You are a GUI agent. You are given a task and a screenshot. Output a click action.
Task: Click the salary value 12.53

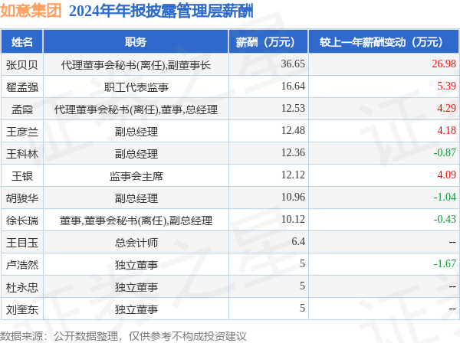tap(293, 108)
